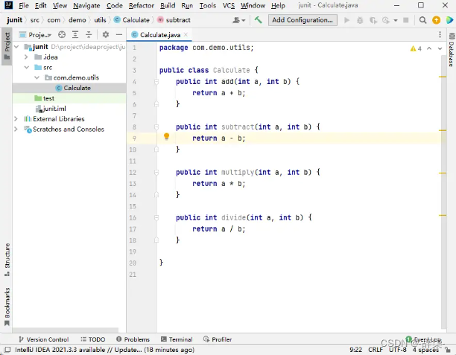Click the 9:22 cursor position in status bar

coord(355,350)
